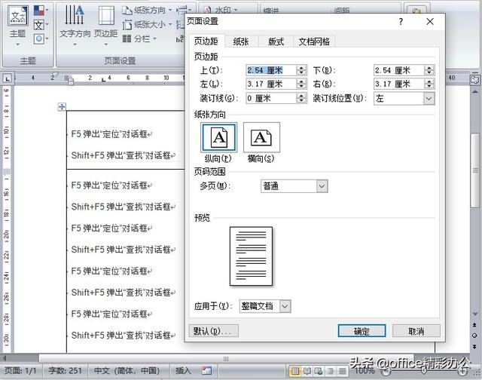Click select browse object button
Image resolution: width=482 pixels, height=380 pixels.
pos(475,336)
